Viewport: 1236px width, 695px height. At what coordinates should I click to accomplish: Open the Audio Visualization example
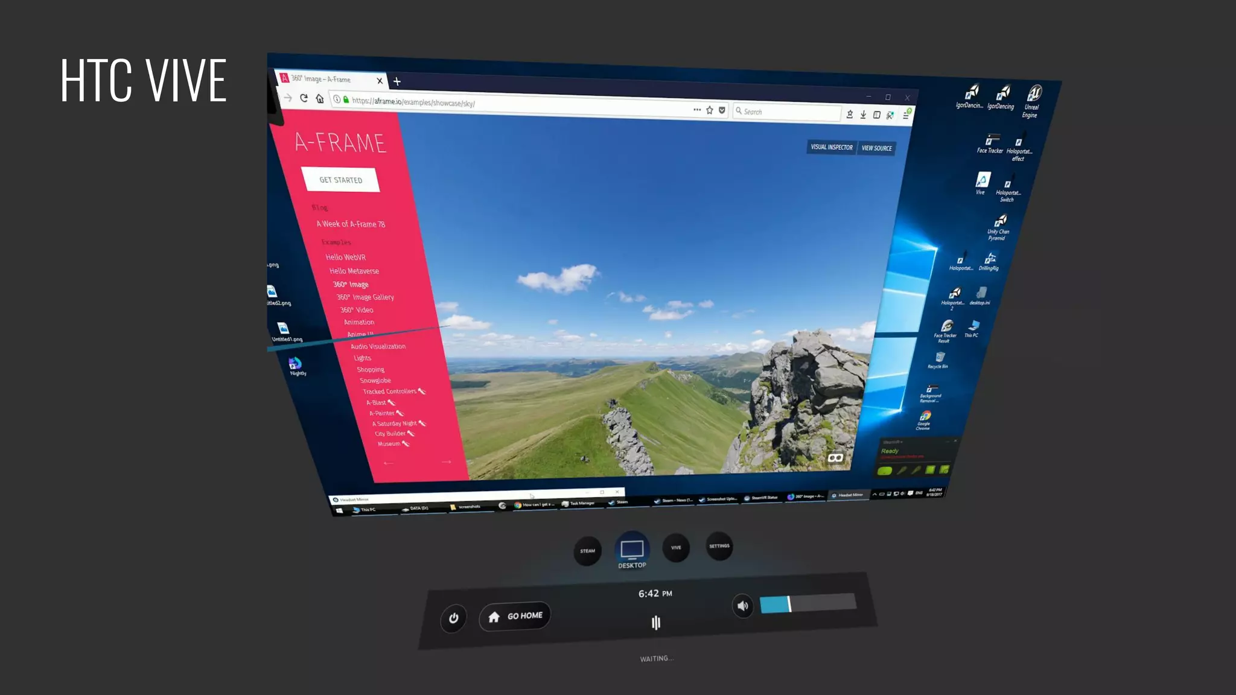click(x=378, y=346)
